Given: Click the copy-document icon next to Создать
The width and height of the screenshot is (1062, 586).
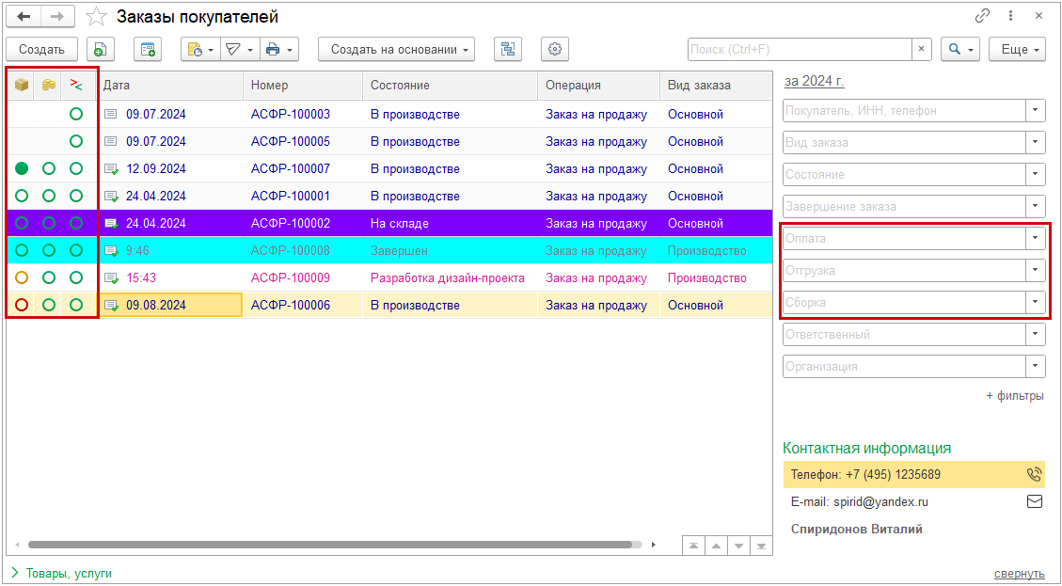Looking at the screenshot, I should (101, 49).
